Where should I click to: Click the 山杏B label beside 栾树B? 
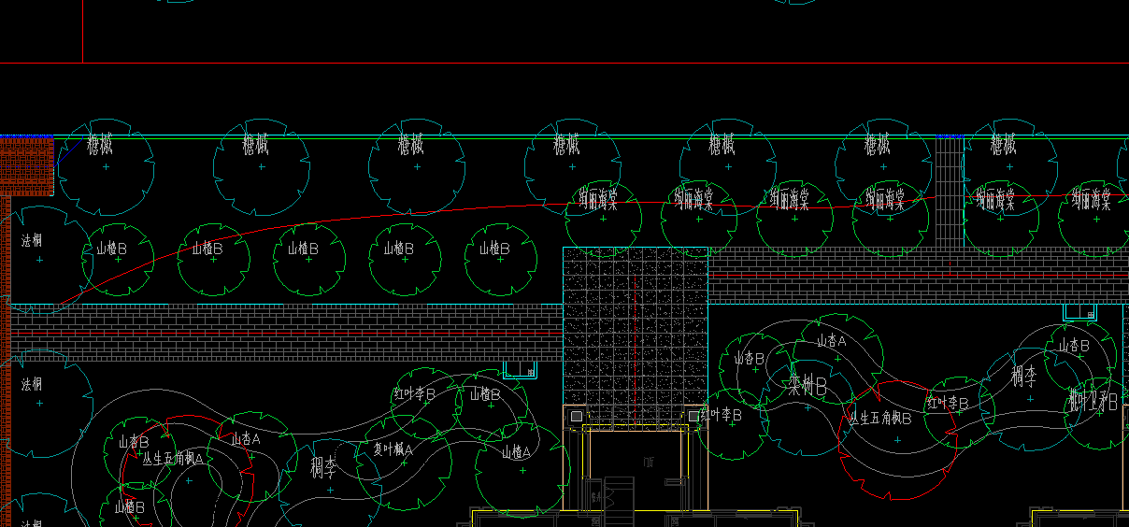[749, 358]
